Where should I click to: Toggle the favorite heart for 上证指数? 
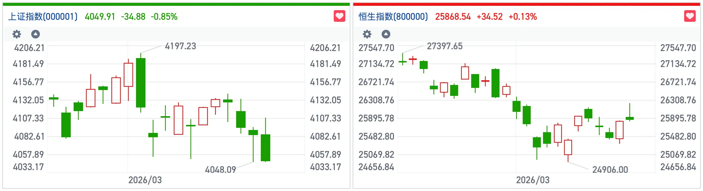339,16
